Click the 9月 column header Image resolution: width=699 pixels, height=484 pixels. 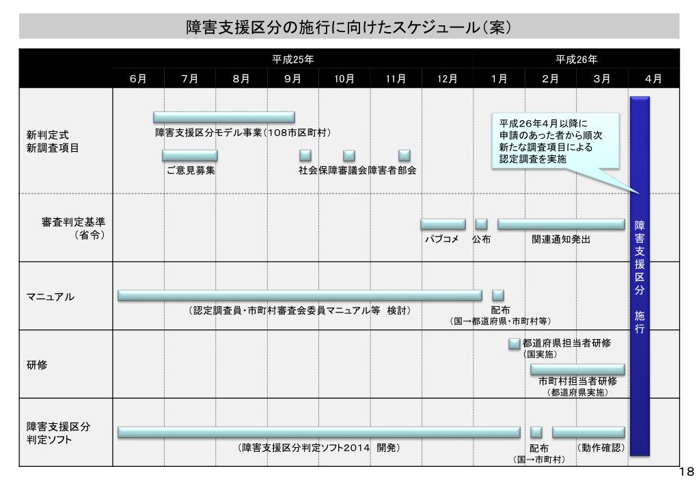tap(293, 79)
